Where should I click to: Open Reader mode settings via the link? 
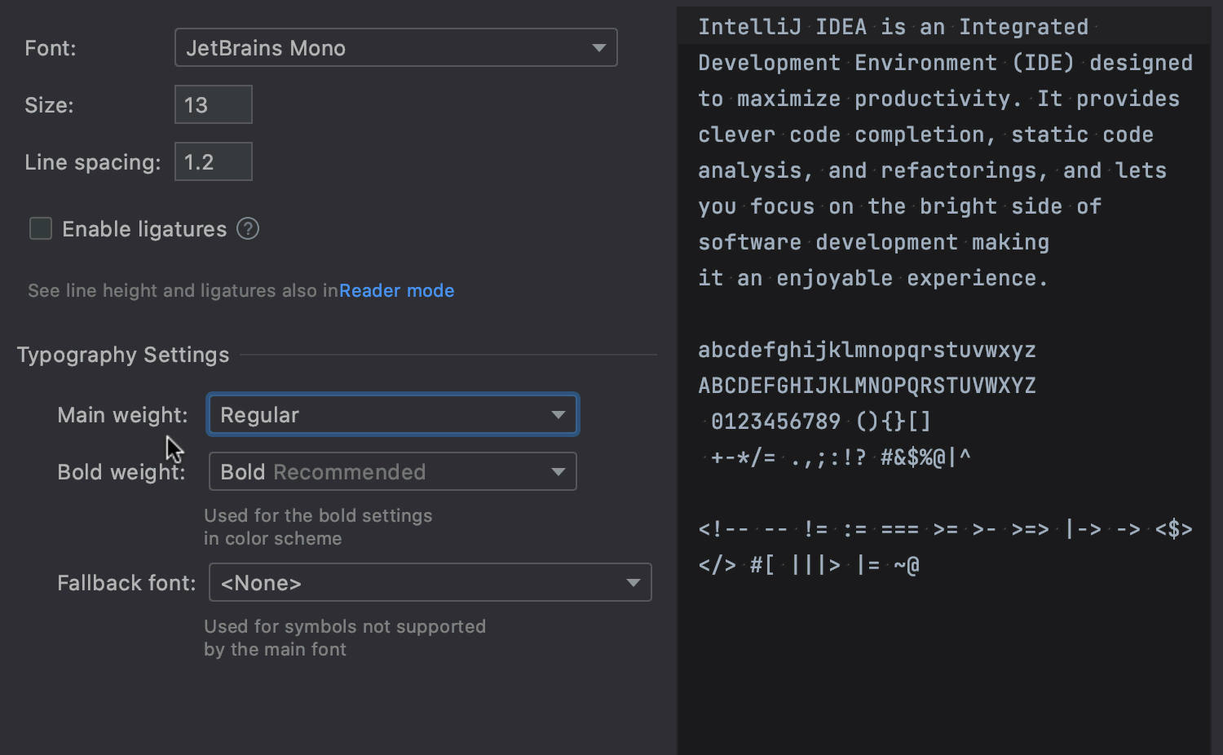(397, 290)
